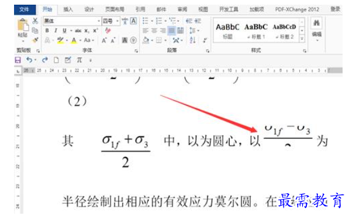Viewport: 349px width, 219px height.
Task: Apply yellow text highlight color
Action: tap(60, 40)
